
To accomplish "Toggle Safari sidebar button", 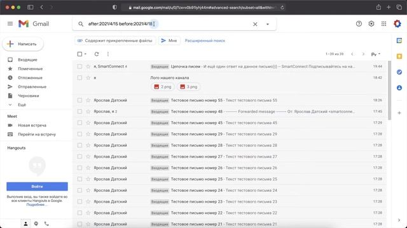I will (31, 7).
